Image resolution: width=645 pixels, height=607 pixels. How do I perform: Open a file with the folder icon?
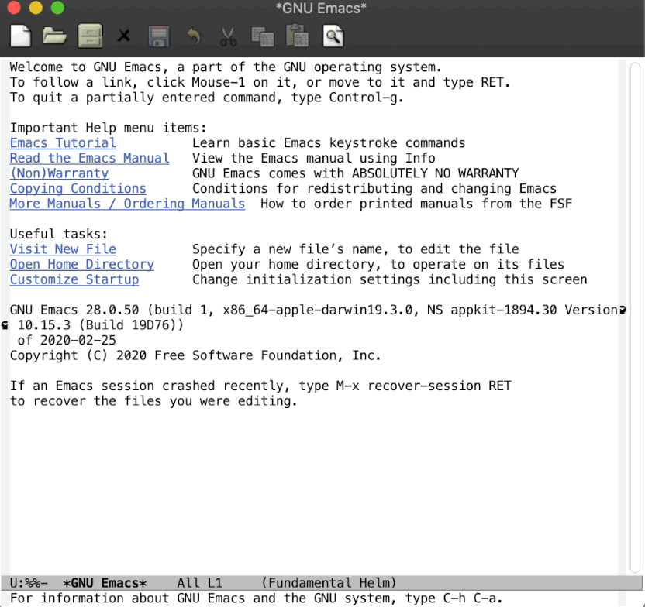(x=55, y=36)
